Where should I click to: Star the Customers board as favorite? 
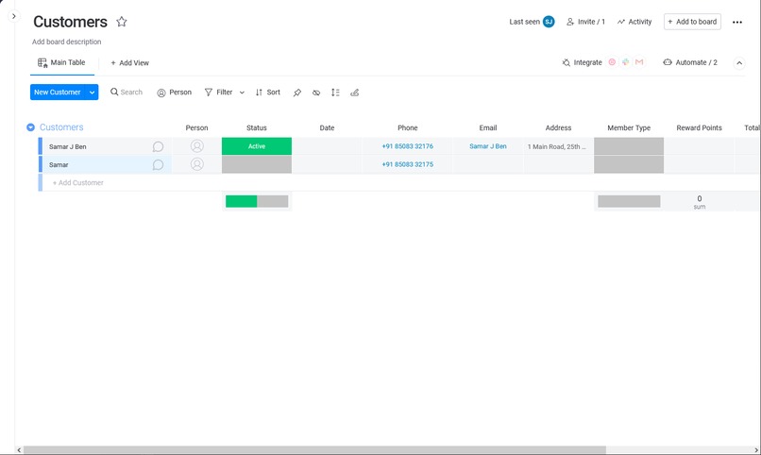(122, 22)
